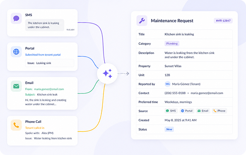
Task: Click the 'Status' row label
Action: coord(142,129)
